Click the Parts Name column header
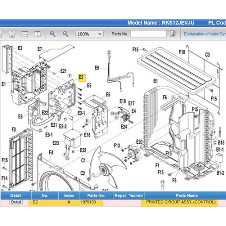 [185, 195]
